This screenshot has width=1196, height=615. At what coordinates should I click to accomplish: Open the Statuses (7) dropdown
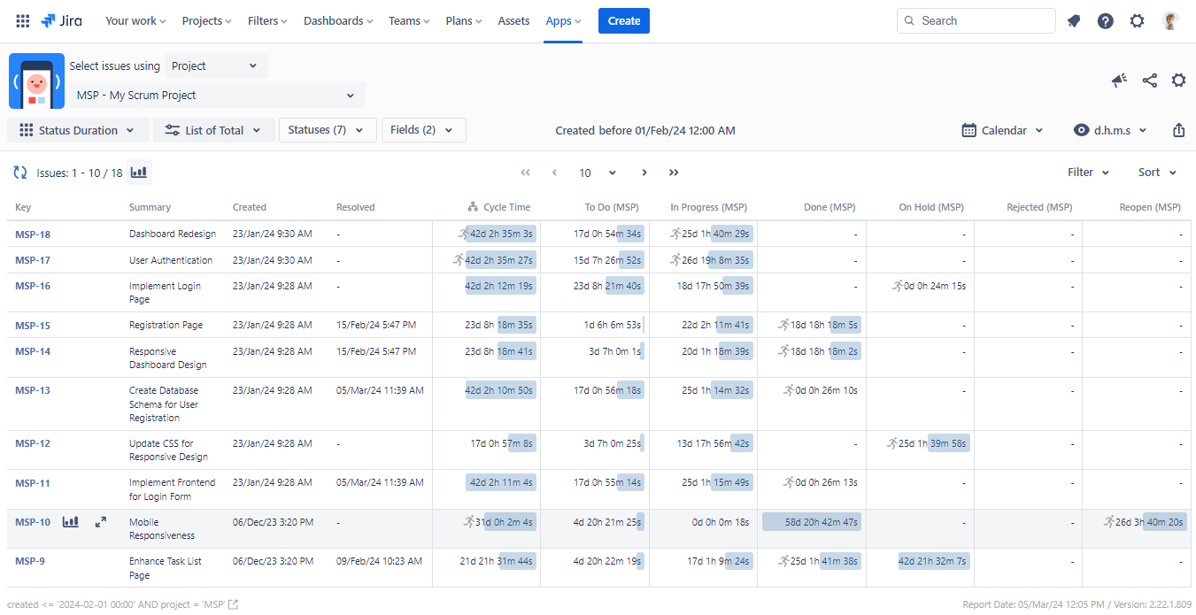click(x=328, y=129)
